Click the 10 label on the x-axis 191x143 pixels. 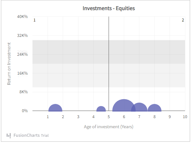pos(185,117)
